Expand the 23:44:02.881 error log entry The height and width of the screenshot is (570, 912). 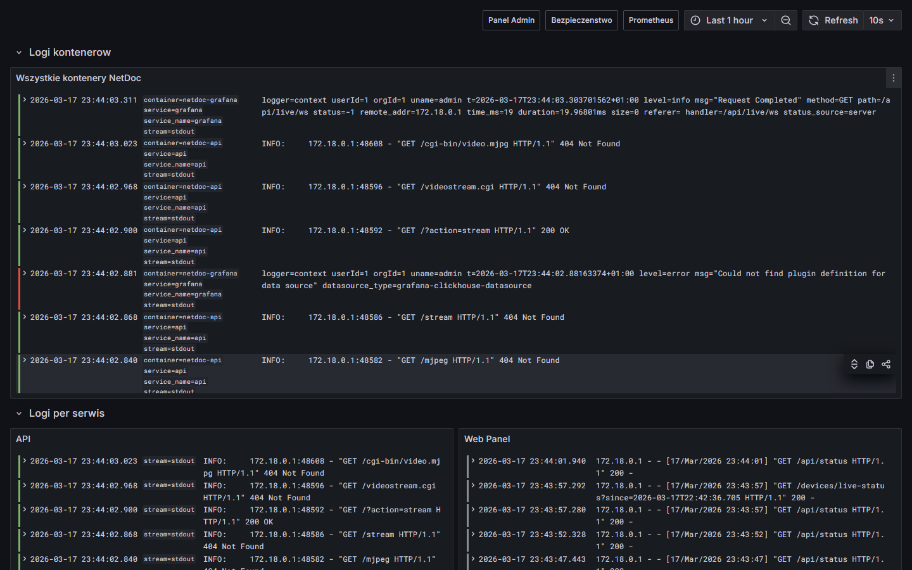coord(25,274)
